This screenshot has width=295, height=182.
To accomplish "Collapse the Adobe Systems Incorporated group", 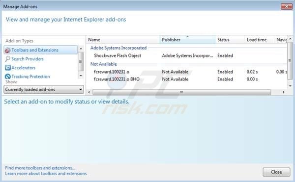I will tap(118, 48).
